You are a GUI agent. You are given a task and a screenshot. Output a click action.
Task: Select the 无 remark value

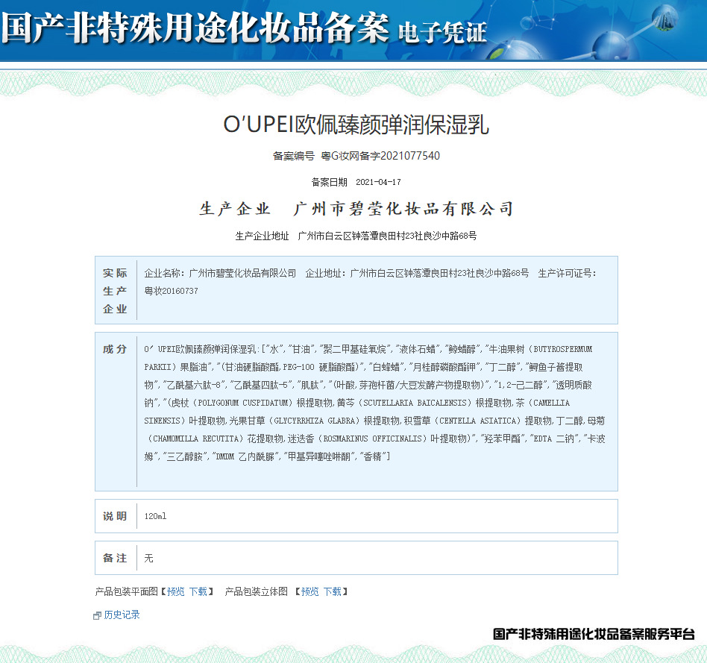(149, 559)
